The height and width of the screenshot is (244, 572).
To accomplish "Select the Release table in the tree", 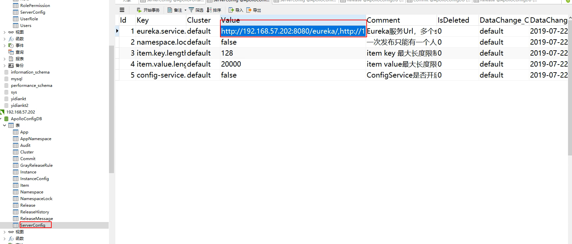I will coord(28,205).
